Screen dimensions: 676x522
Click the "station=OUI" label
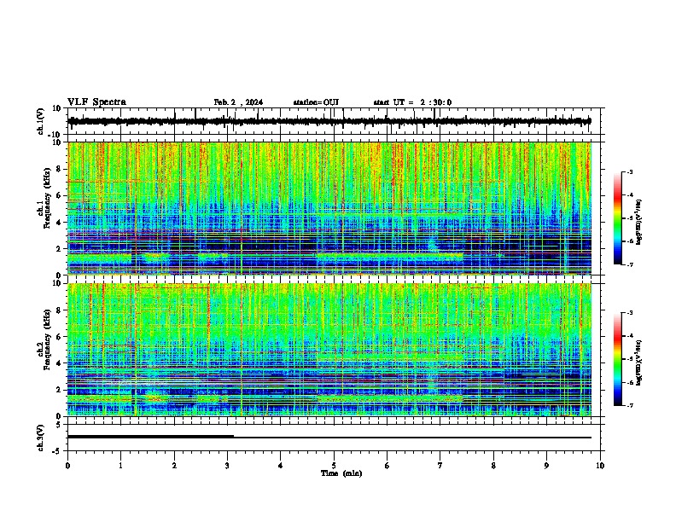click(x=316, y=102)
